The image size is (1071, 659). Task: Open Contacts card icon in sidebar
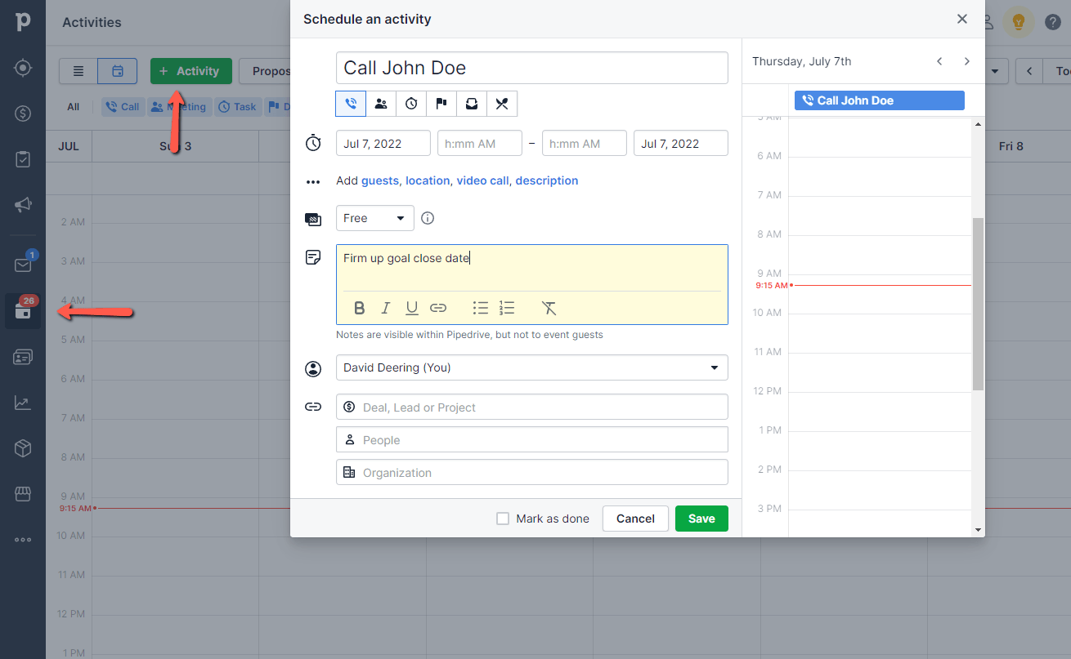click(23, 357)
